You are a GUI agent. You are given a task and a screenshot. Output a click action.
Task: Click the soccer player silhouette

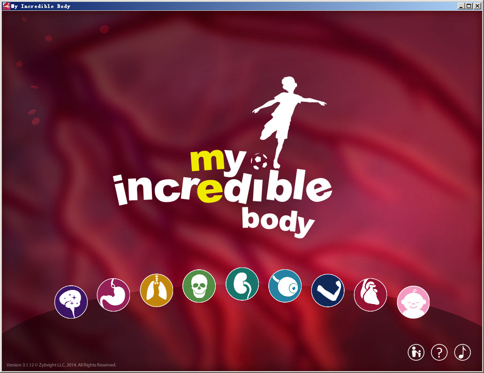coord(287,122)
